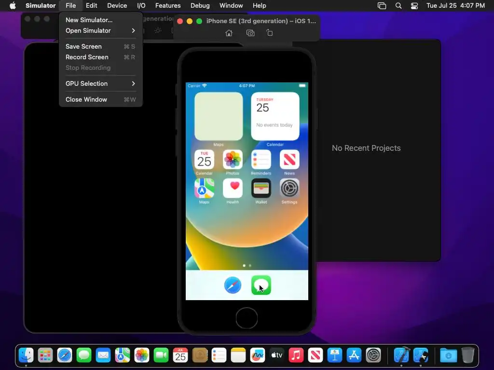Open Contacts from the Dock
Viewport: 494px width, 370px height.
200,356
